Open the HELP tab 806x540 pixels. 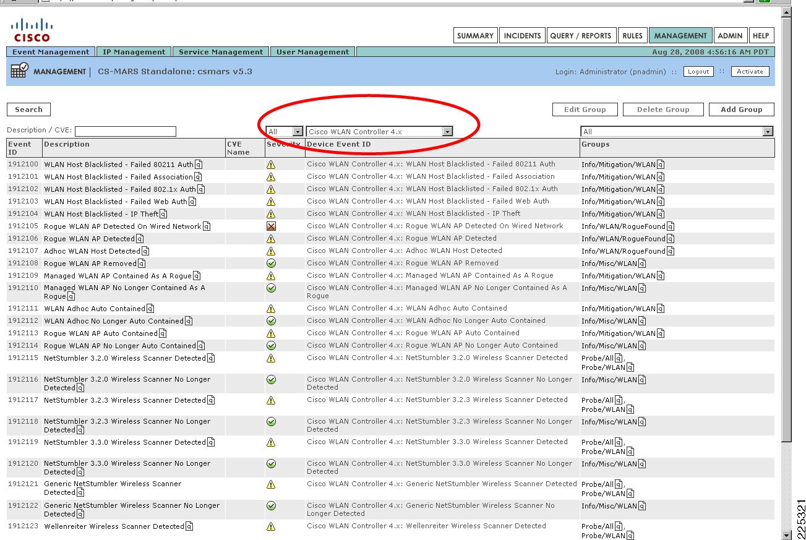tap(761, 36)
